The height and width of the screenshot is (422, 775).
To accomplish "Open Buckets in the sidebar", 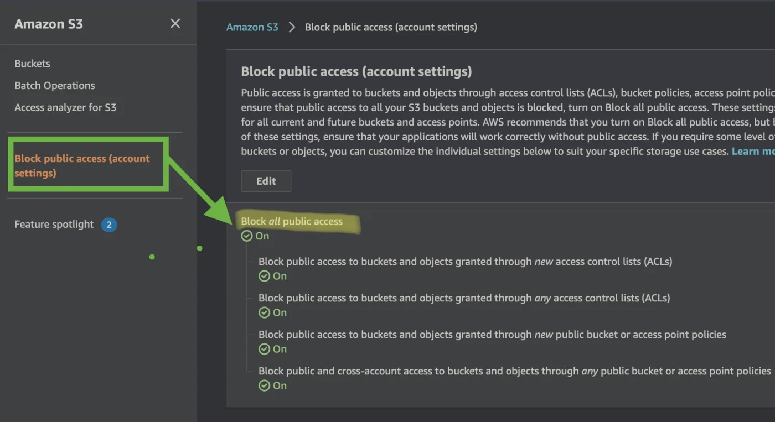I will pyautogui.click(x=32, y=64).
